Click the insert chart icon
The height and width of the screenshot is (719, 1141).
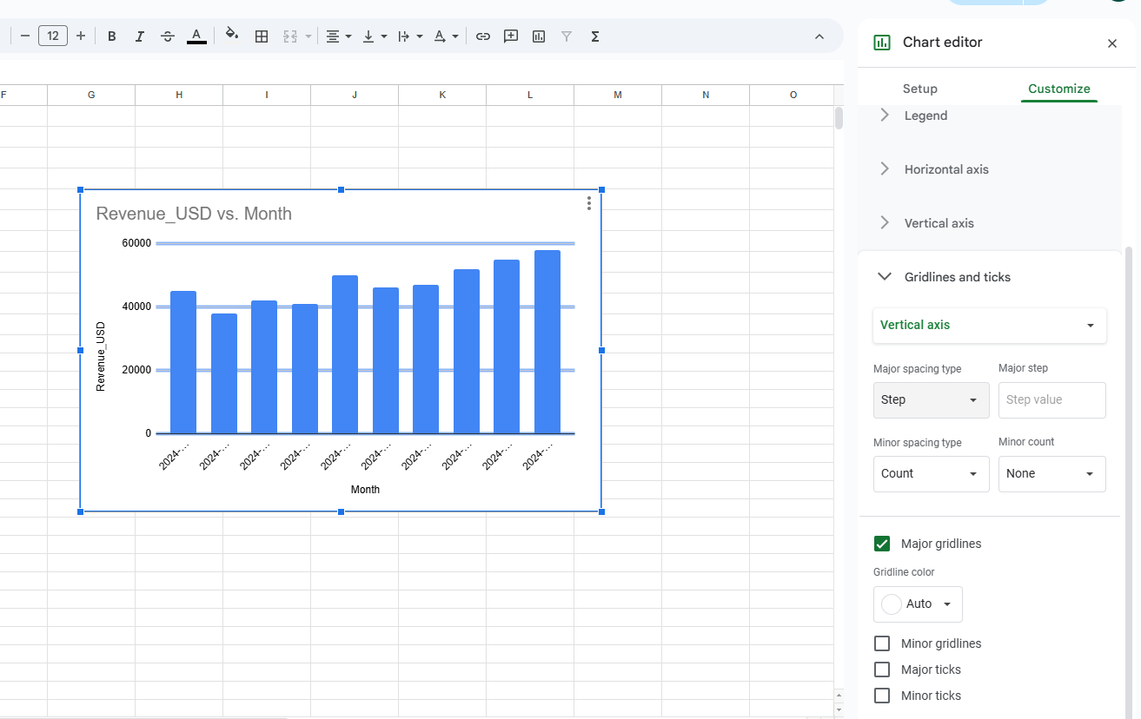click(x=539, y=36)
